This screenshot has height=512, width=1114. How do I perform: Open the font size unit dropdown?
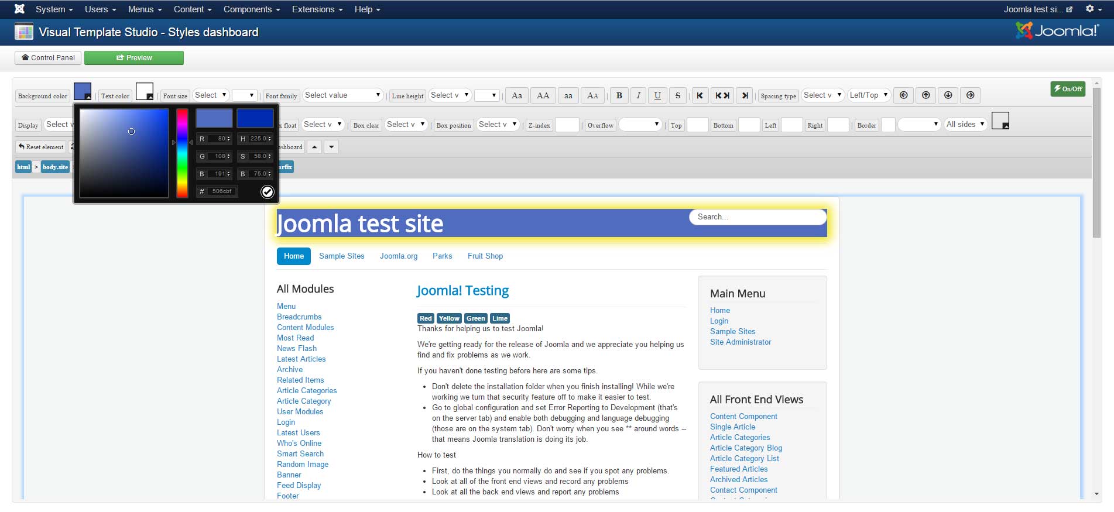point(245,95)
